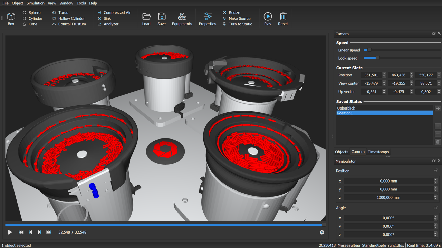Open the View menu
This screenshot has height=248, width=442.
coord(52,3)
